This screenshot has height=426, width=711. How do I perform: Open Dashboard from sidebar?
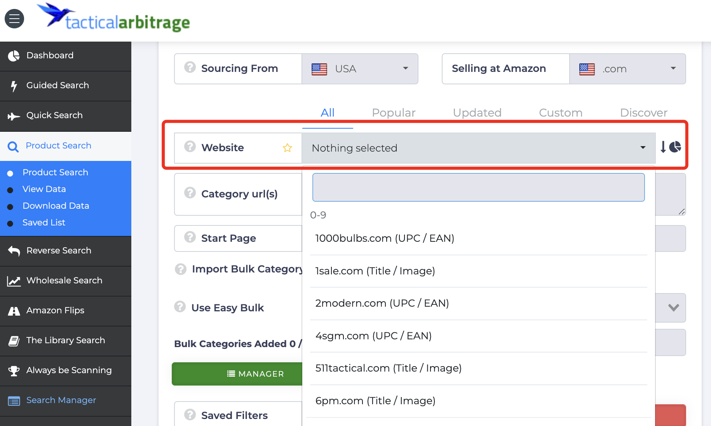66,56
